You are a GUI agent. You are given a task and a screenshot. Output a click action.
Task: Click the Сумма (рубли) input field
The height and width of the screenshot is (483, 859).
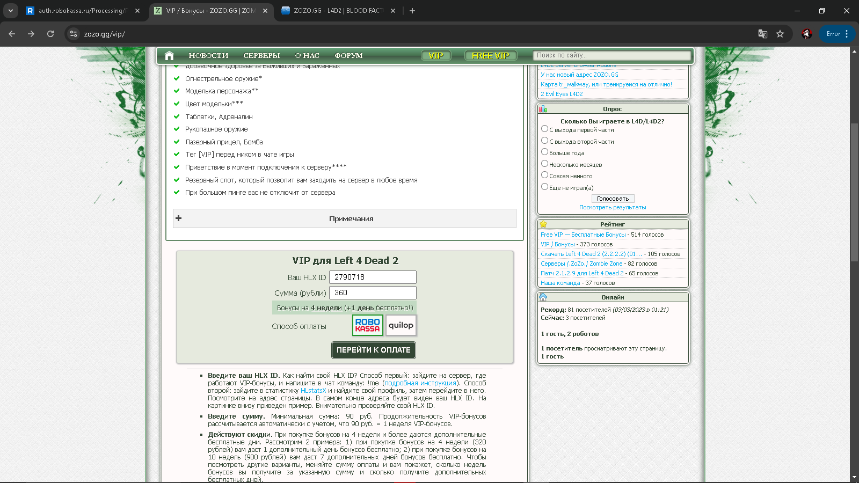(x=373, y=292)
